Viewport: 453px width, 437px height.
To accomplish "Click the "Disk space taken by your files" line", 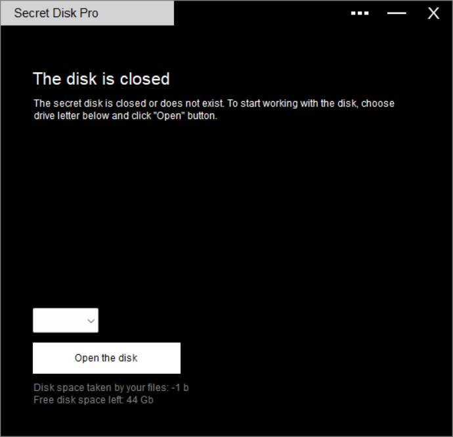I will pos(111,388).
